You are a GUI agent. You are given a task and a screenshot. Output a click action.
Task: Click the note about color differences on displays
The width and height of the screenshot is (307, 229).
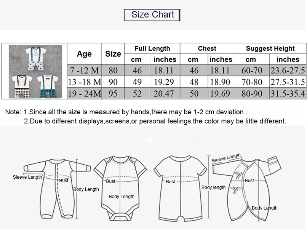click(155, 121)
